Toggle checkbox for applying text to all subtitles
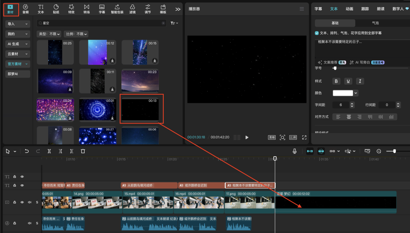 (x=317, y=33)
